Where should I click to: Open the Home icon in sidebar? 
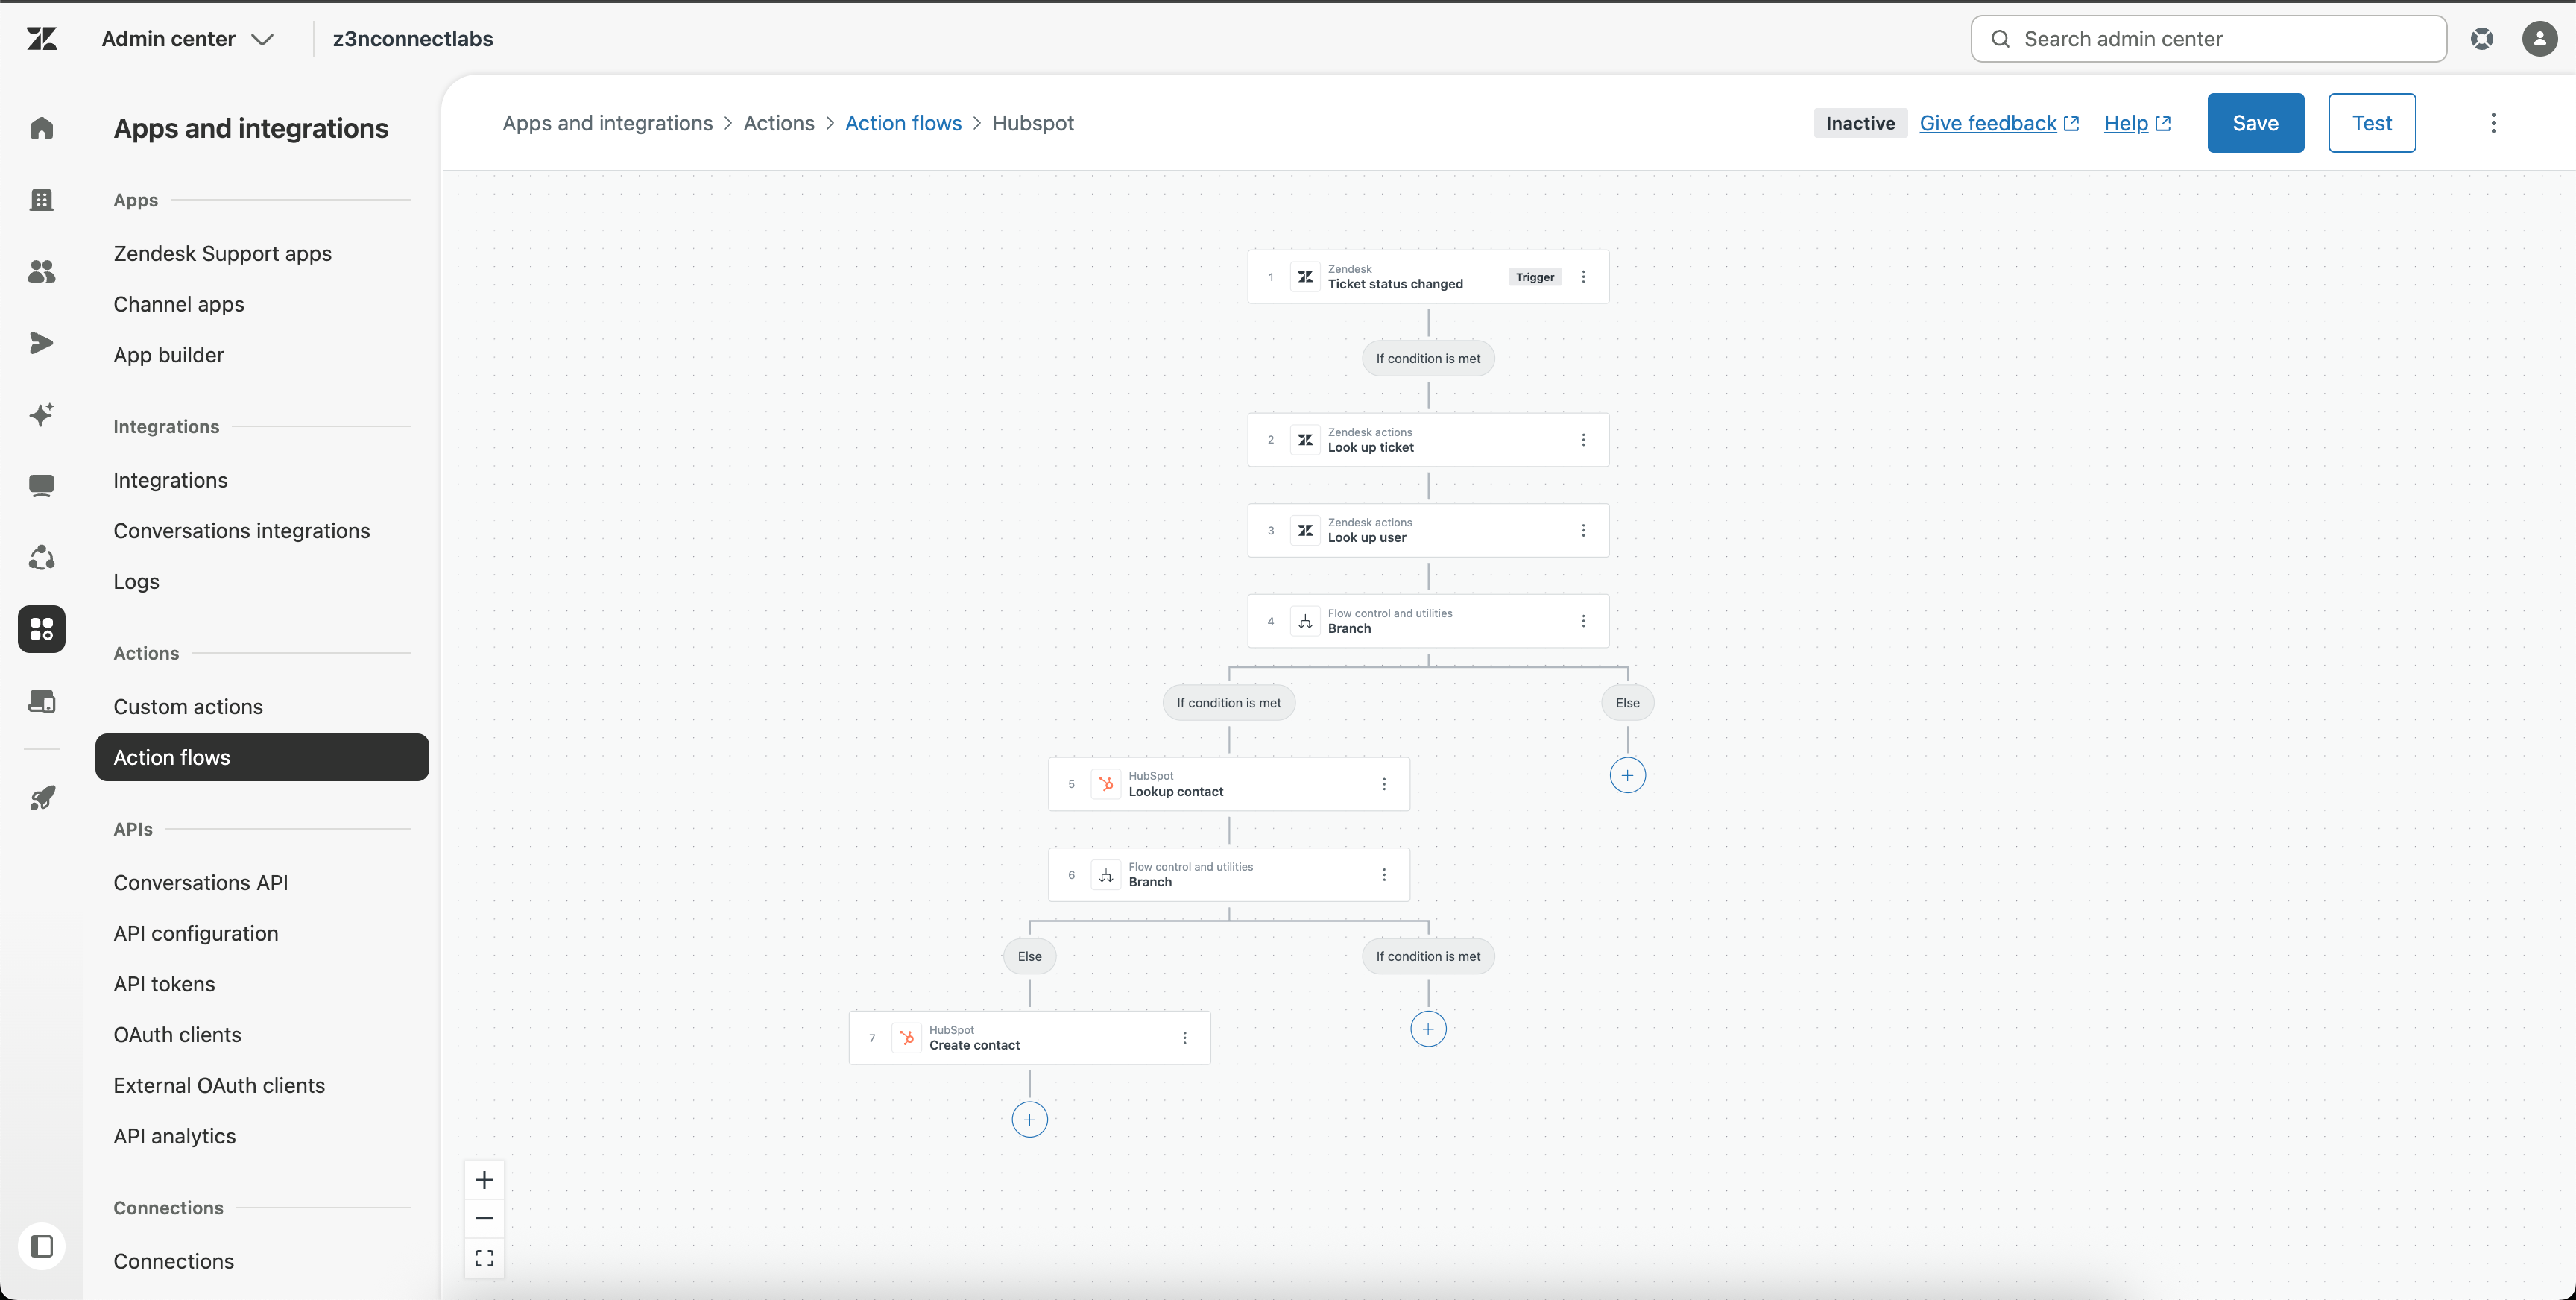[41, 128]
